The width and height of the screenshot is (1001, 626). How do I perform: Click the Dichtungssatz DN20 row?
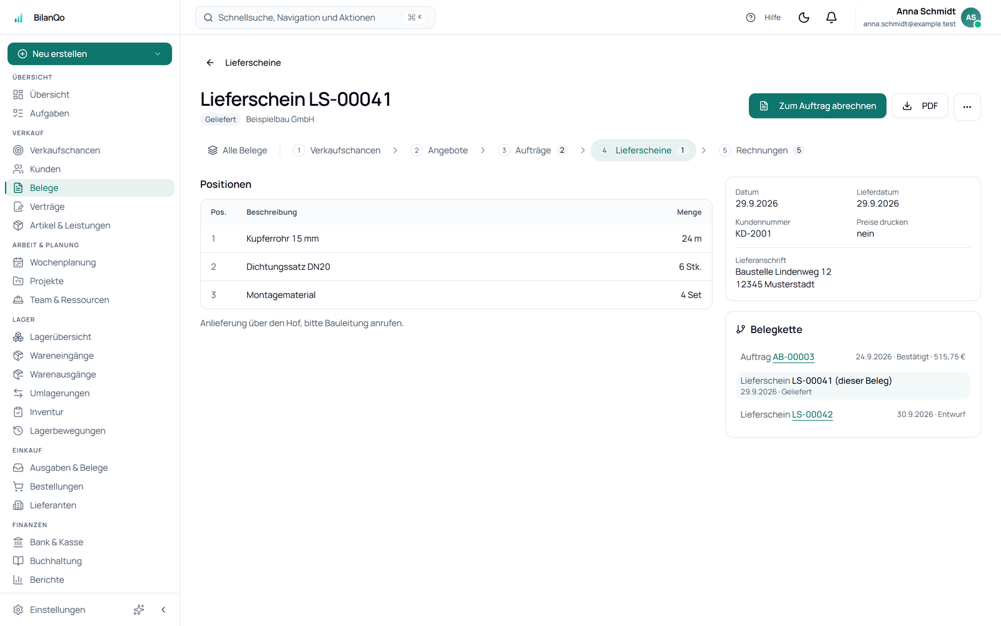[456, 267]
